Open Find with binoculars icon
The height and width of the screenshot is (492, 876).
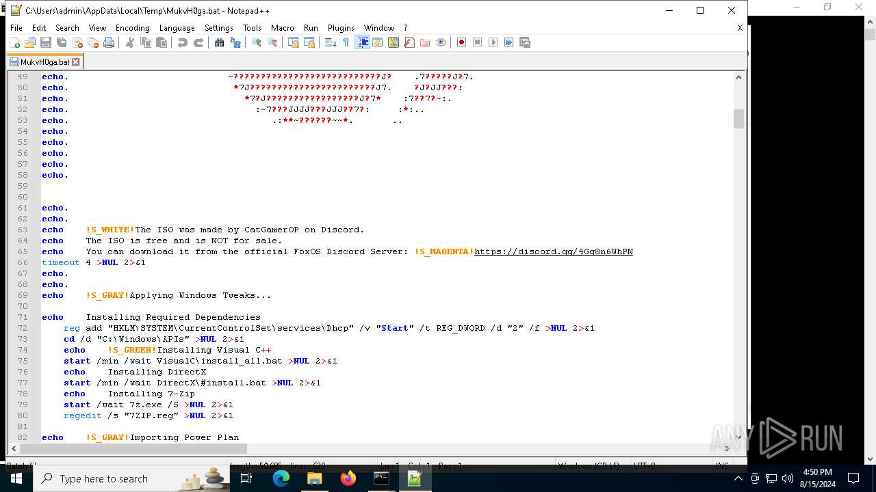point(220,42)
